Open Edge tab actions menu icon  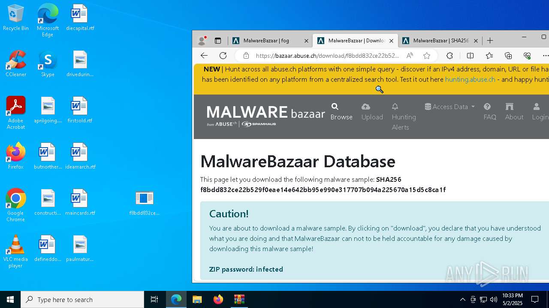pos(218,41)
